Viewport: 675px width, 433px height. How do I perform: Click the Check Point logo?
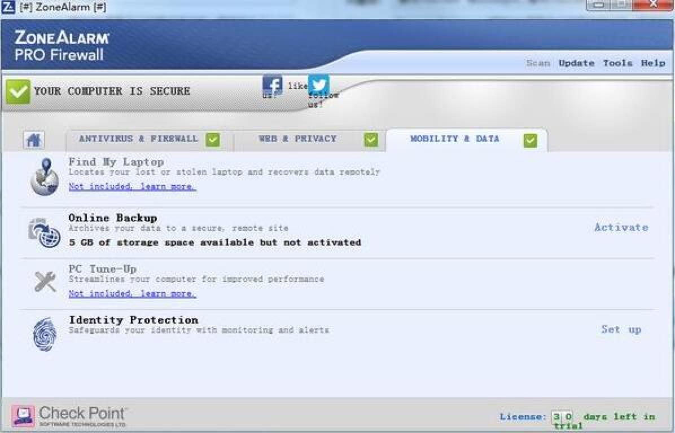(x=70, y=416)
